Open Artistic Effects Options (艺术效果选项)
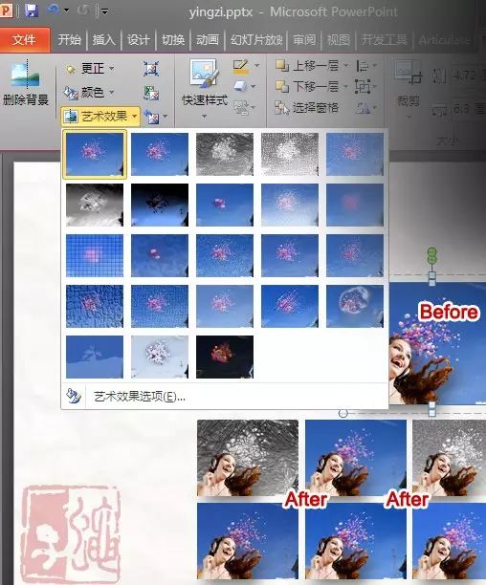 point(140,397)
